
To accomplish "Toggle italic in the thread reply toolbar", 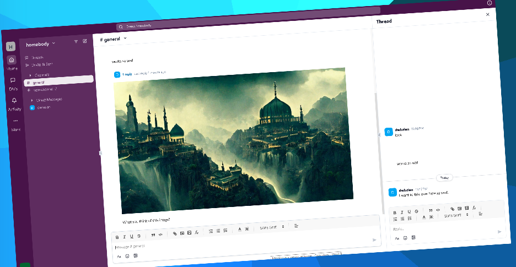I will 402,212.
